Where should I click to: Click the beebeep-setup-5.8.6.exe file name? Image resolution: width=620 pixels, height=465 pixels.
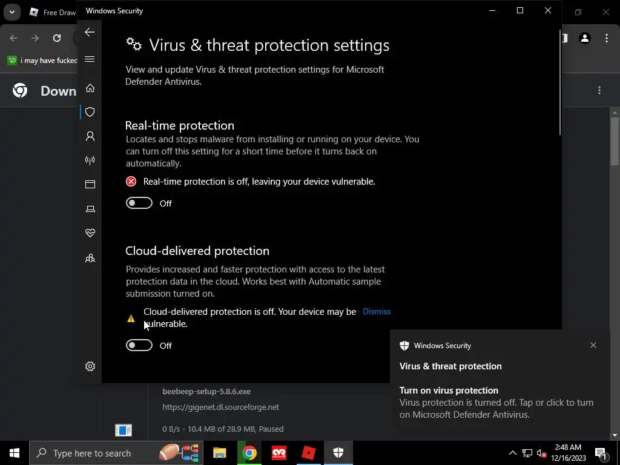[206, 392]
